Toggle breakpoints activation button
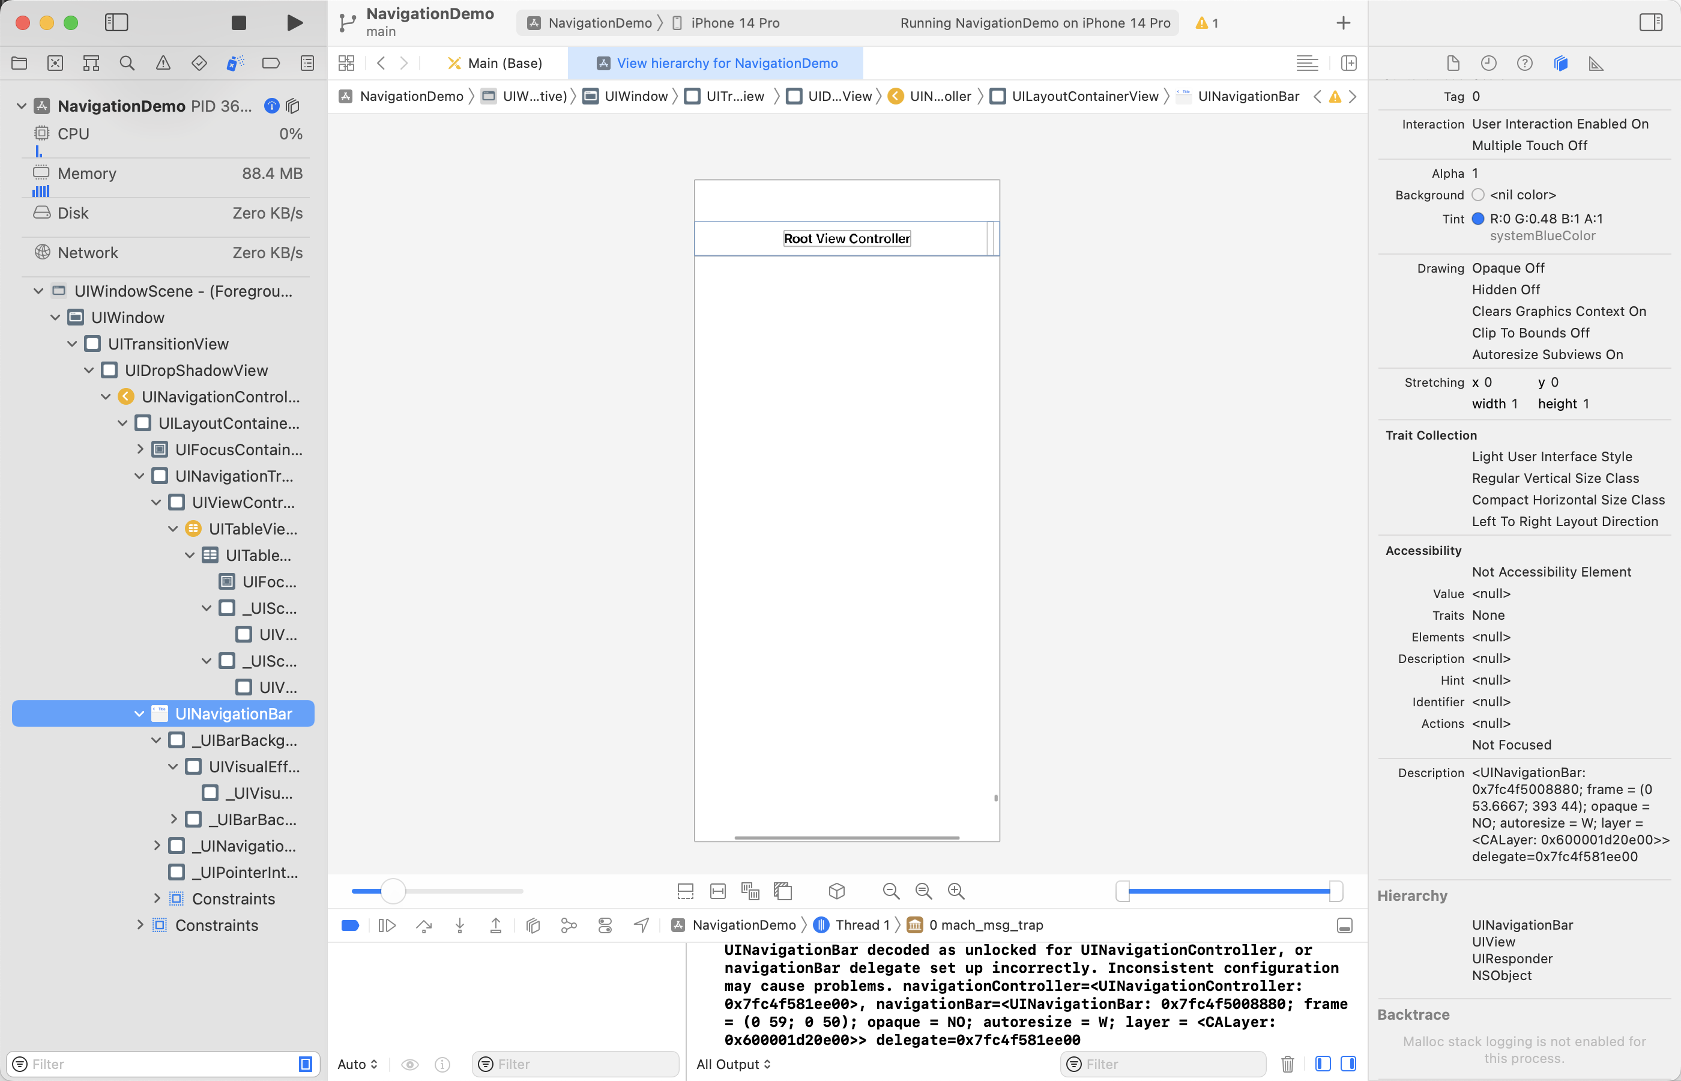The image size is (1681, 1081). [x=350, y=926]
